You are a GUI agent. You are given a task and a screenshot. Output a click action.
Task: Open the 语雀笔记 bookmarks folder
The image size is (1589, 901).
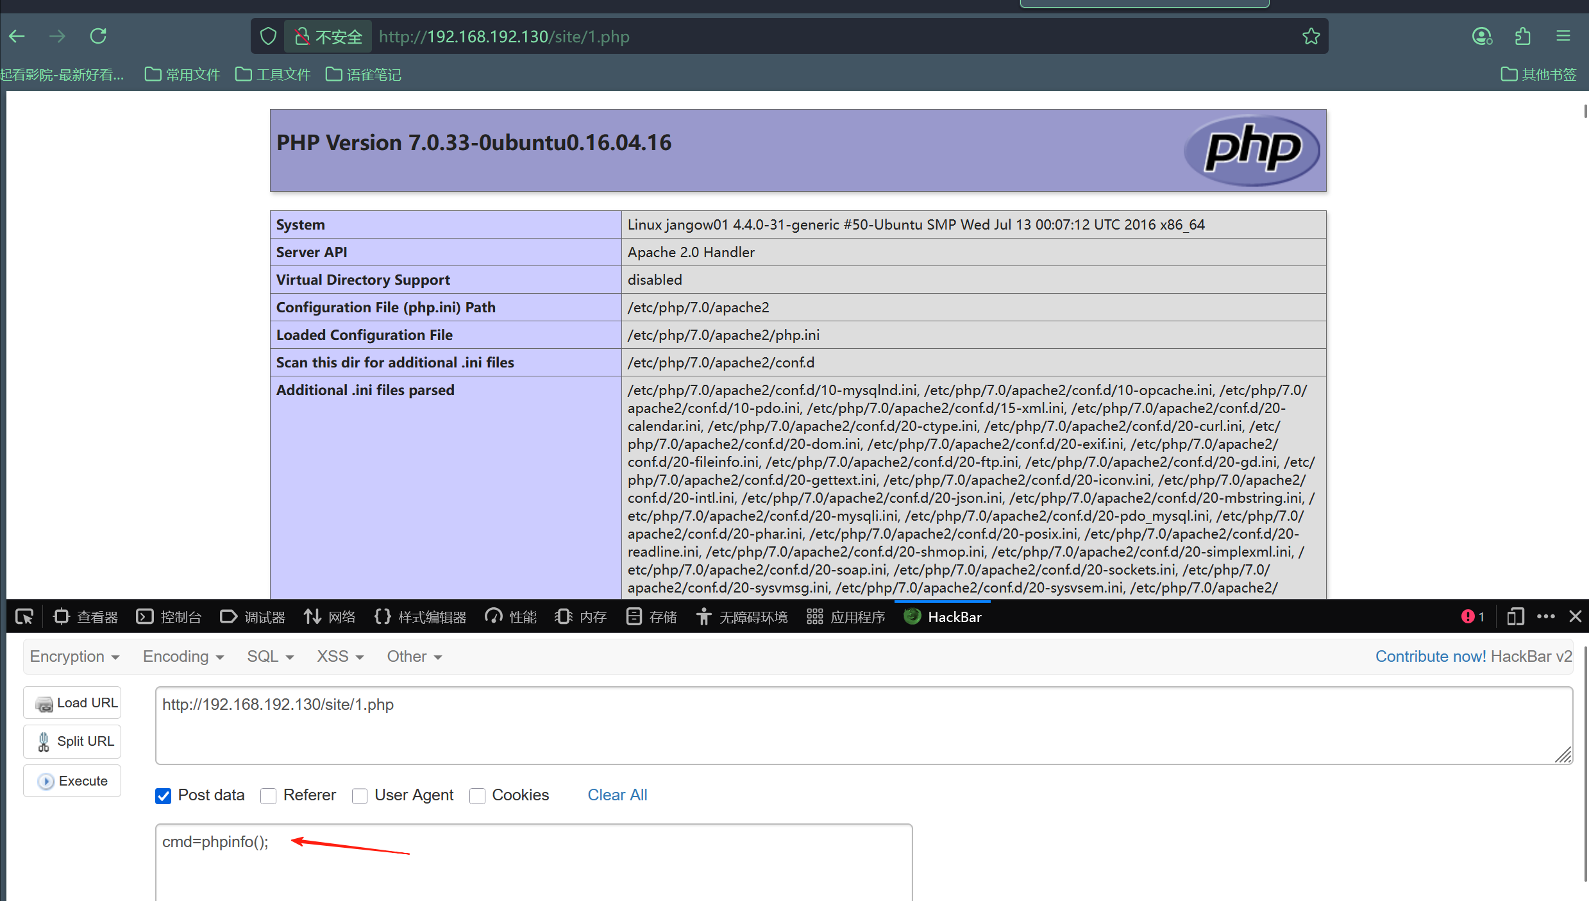click(x=364, y=74)
